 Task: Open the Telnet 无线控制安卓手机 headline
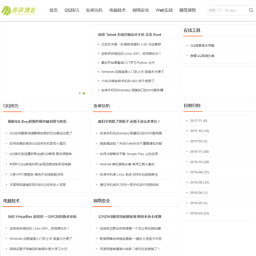point(129,35)
